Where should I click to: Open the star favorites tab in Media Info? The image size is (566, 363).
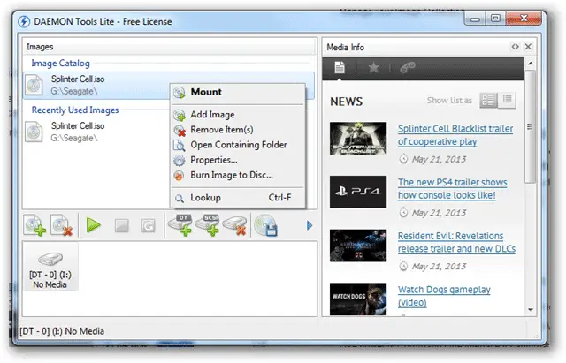click(x=373, y=67)
